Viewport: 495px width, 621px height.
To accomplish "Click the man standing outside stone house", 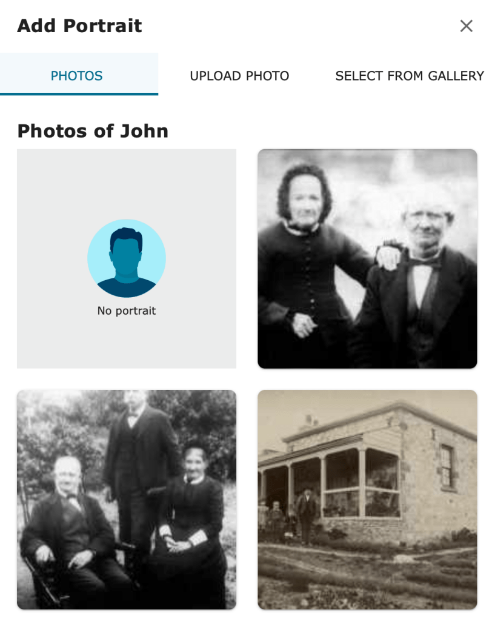I will coord(306,516).
